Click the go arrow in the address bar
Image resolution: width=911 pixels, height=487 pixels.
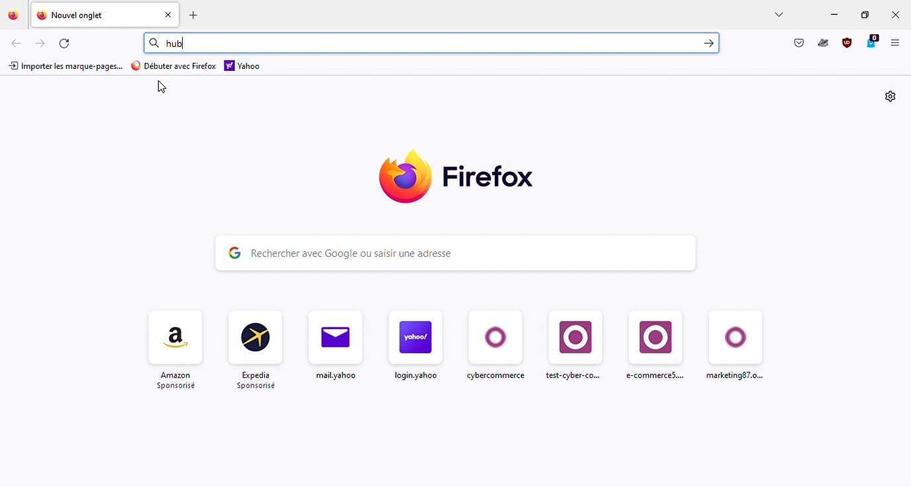[708, 44]
